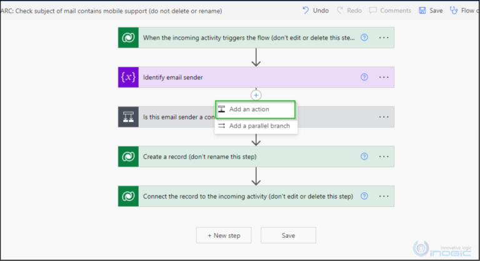Open help for Identify email sender step
480x261 pixels.
click(364, 77)
